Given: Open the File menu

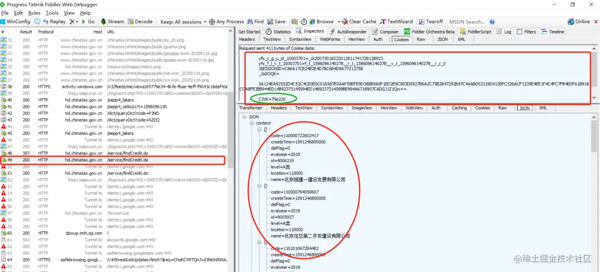Looking at the screenshot, I should coord(5,13).
